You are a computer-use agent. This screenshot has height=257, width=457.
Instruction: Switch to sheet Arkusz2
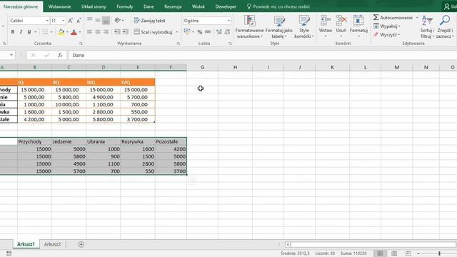[52, 244]
